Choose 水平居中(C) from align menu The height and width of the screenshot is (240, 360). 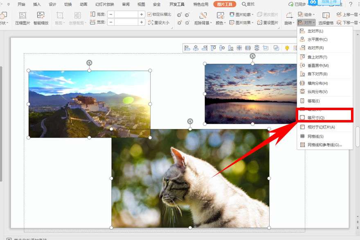[325, 40]
